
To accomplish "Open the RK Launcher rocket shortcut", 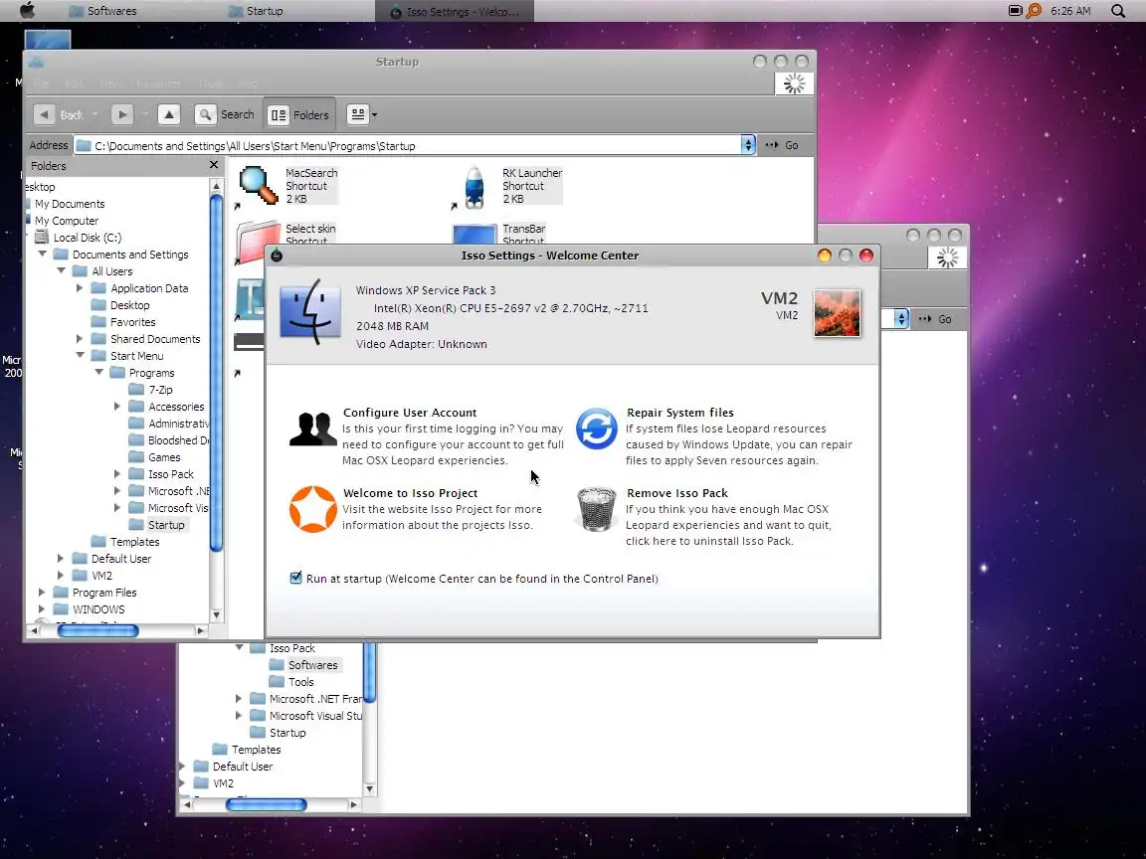I will [x=475, y=187].
